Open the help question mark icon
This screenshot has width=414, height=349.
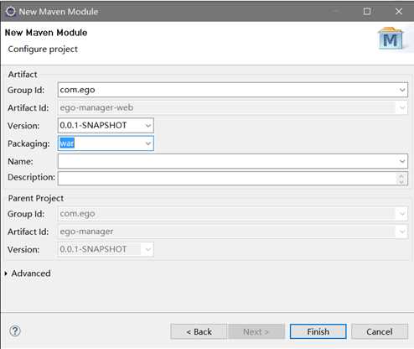tap(15, 331)
